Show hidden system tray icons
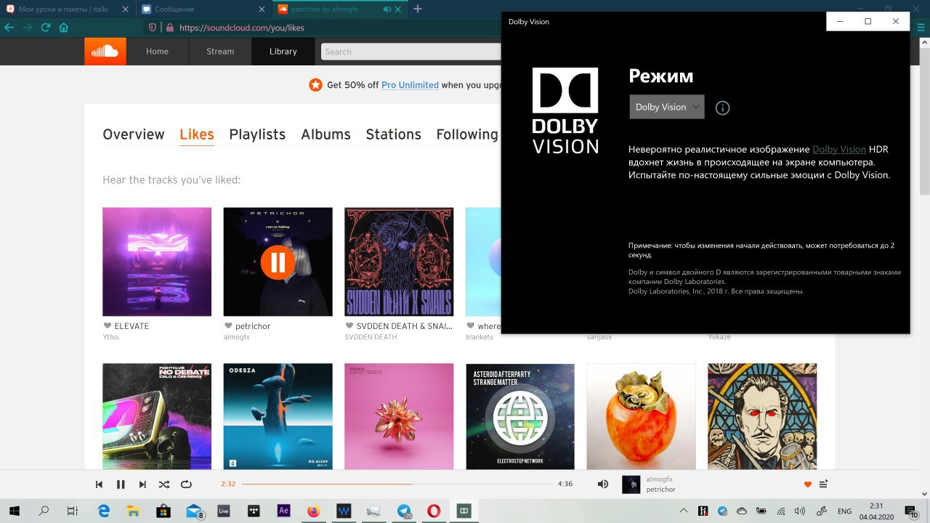 pyautogui.click(x=684, y=511)
